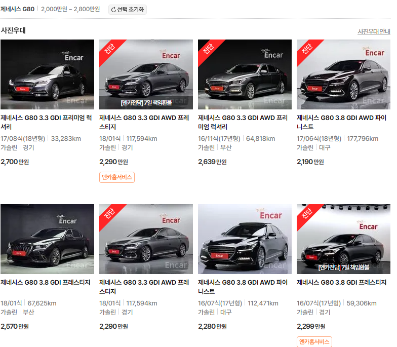
Task: Click the 17/08식(18년형) year text
Action: click(23, 139)
